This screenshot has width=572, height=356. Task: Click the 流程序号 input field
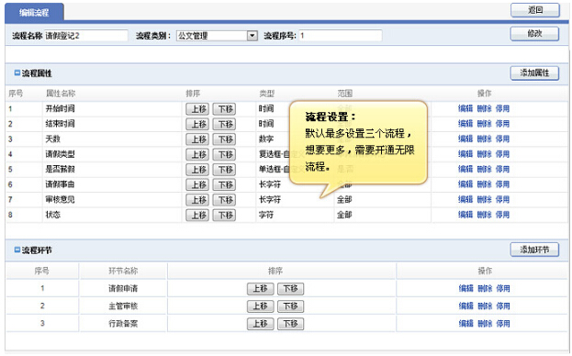341,36
